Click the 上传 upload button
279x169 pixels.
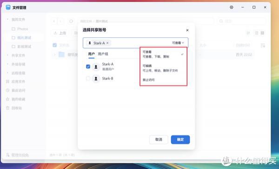click(60, 33)
